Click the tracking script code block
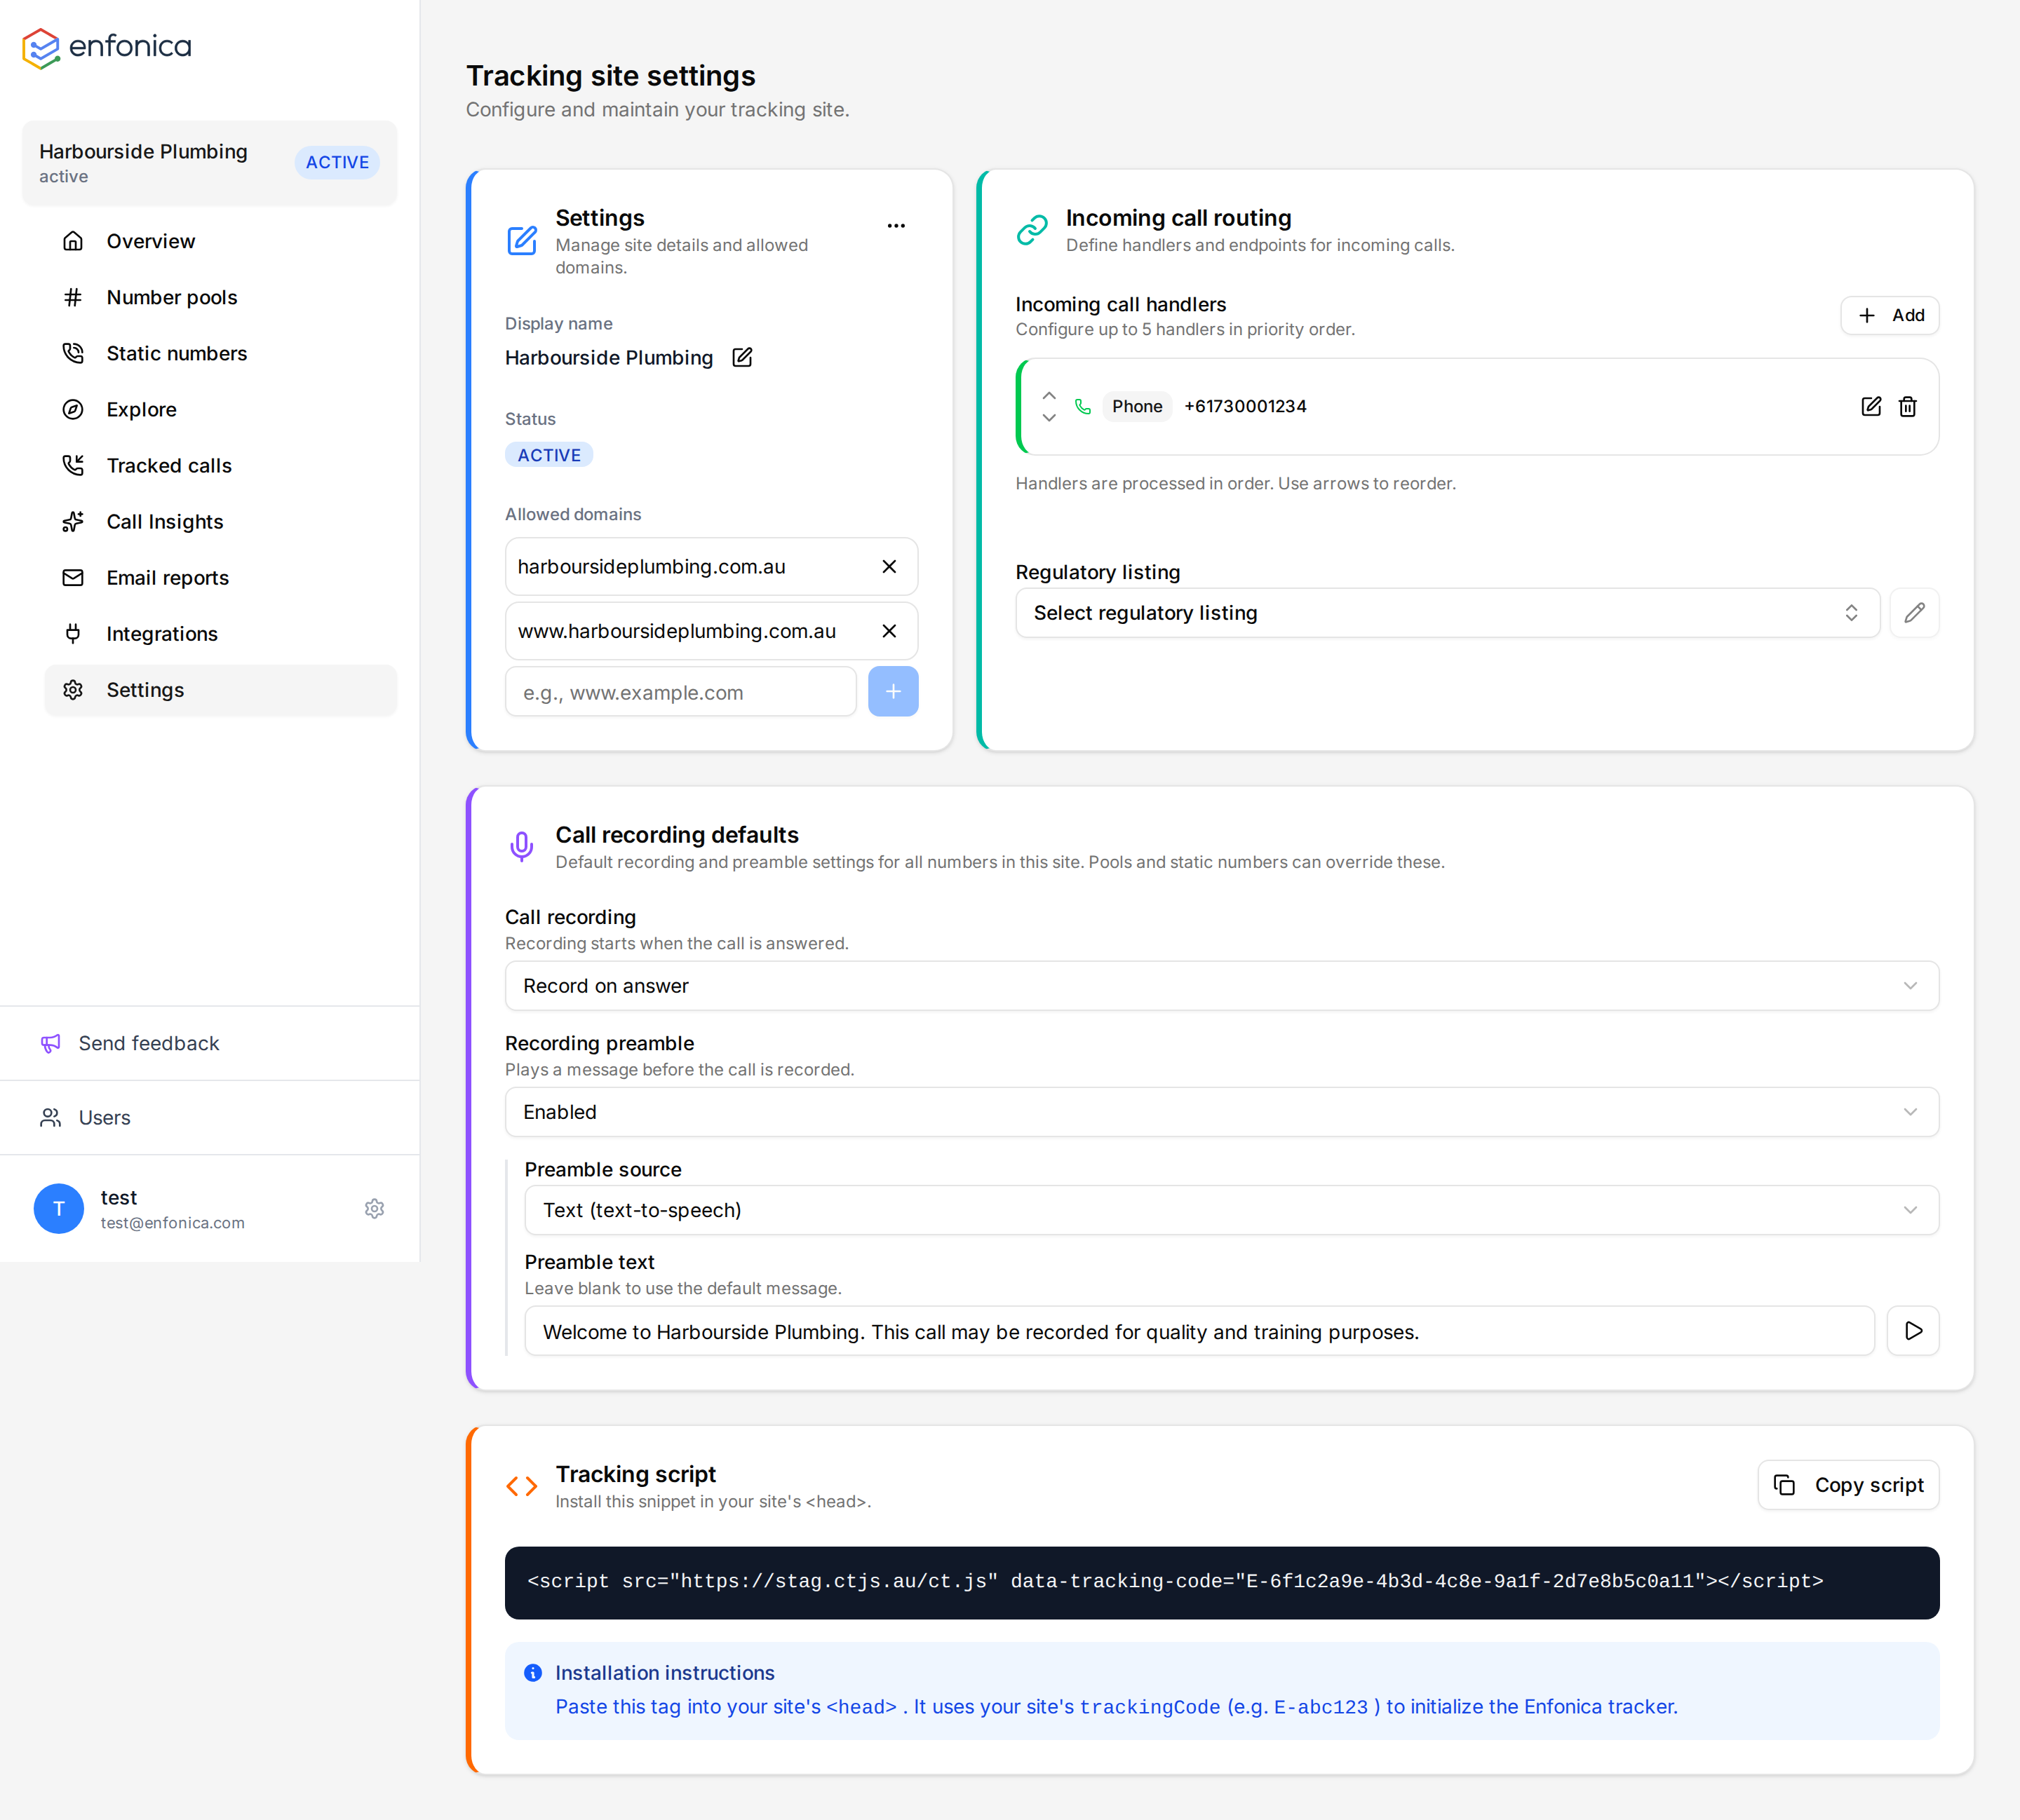The height and width of the screenshot is (1820, 2020). click(1222, 1583)
